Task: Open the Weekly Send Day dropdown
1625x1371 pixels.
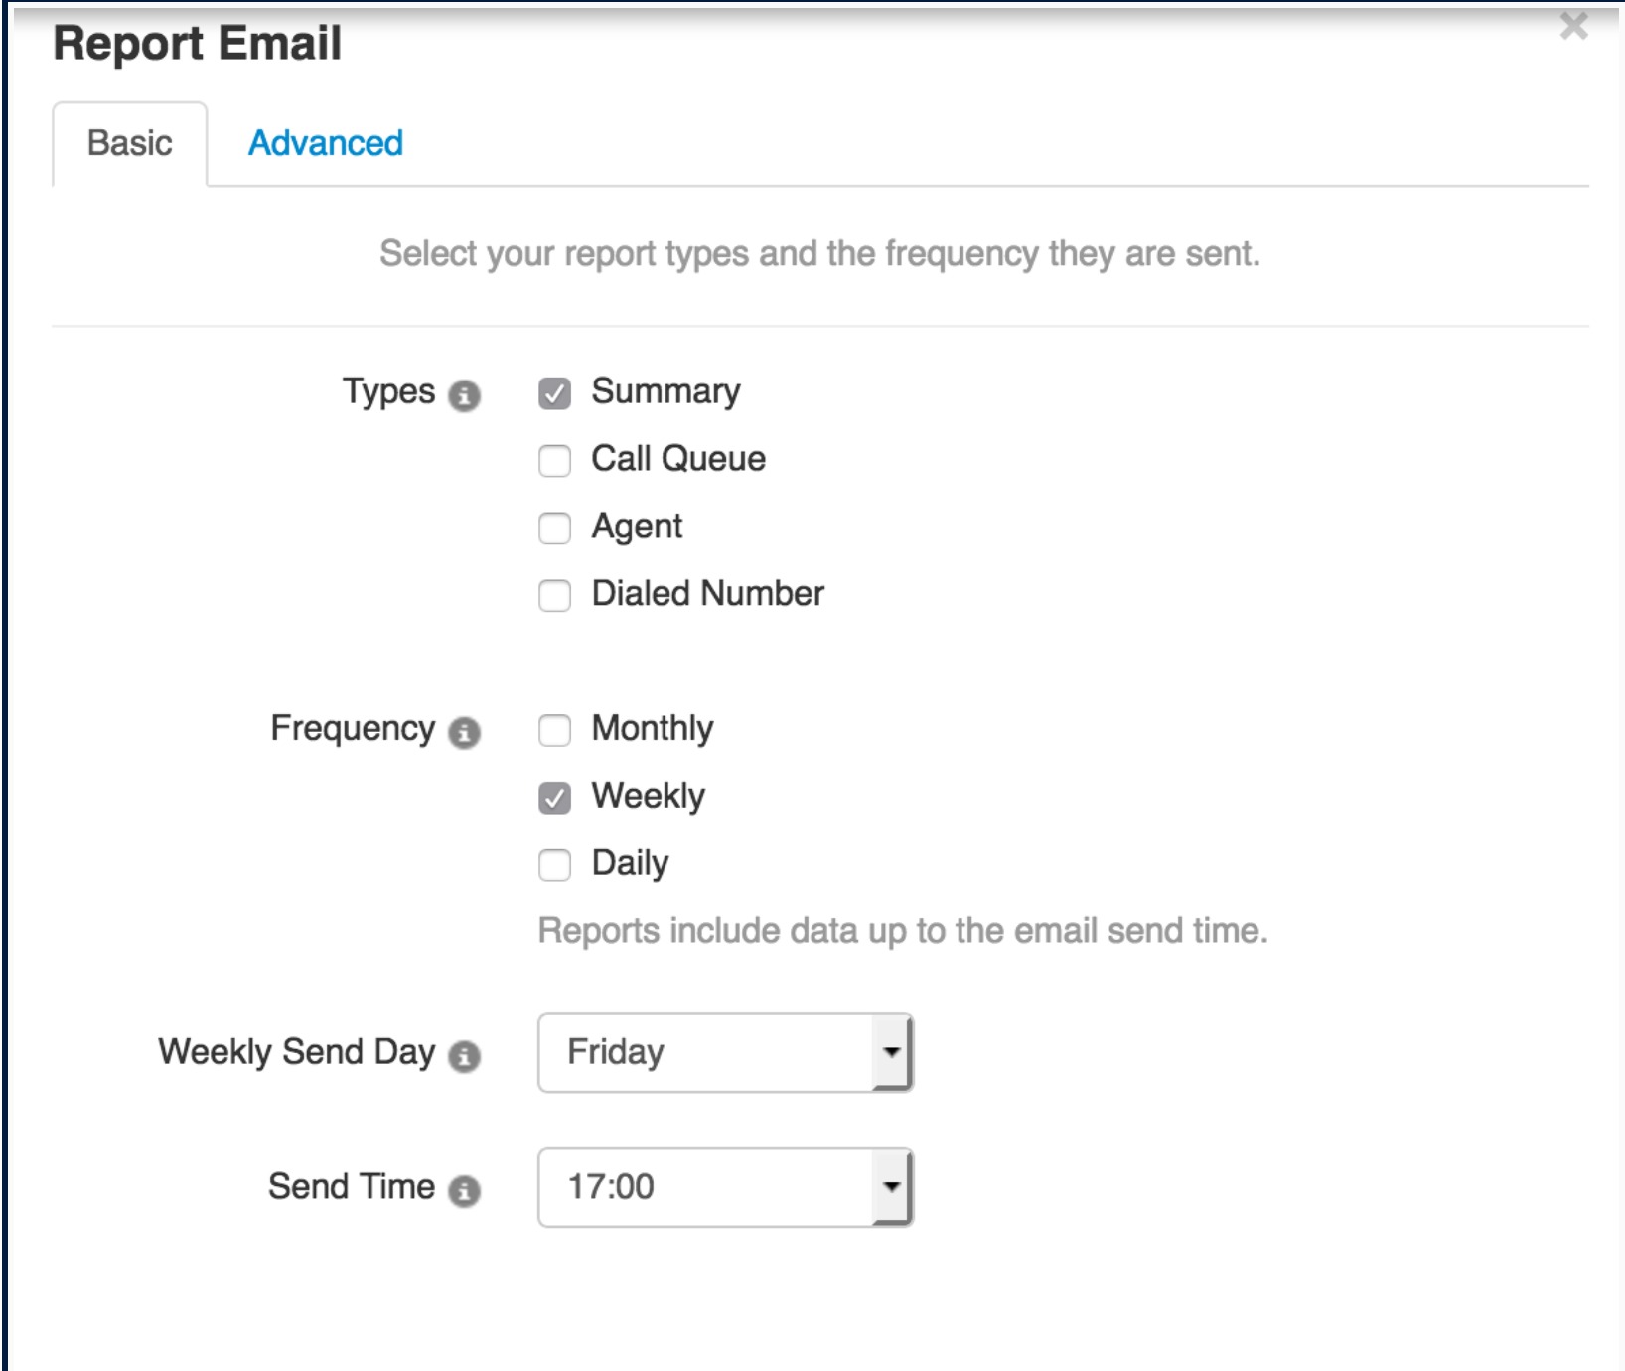Action: [x=722, y=1054]
